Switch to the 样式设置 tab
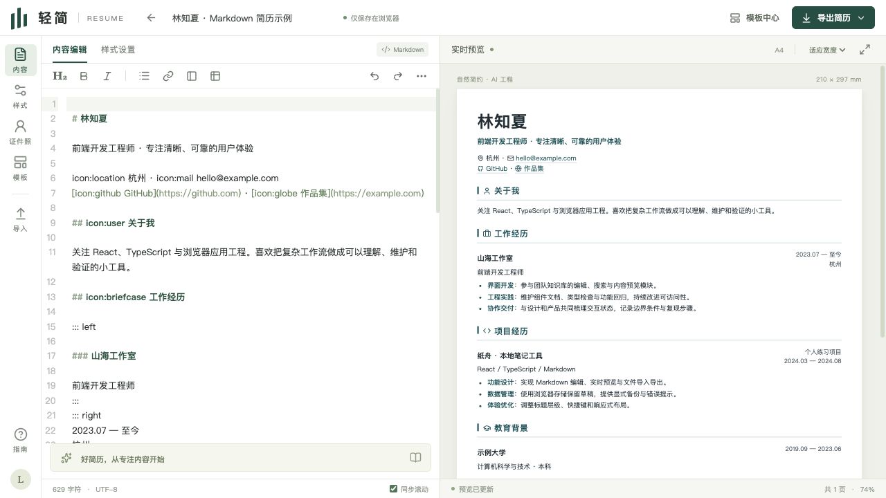886x498 pixels. (118, 50)
